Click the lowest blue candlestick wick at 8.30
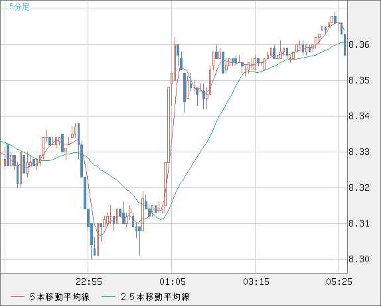This screenshot has height=306, width=381. coord(92,241)
